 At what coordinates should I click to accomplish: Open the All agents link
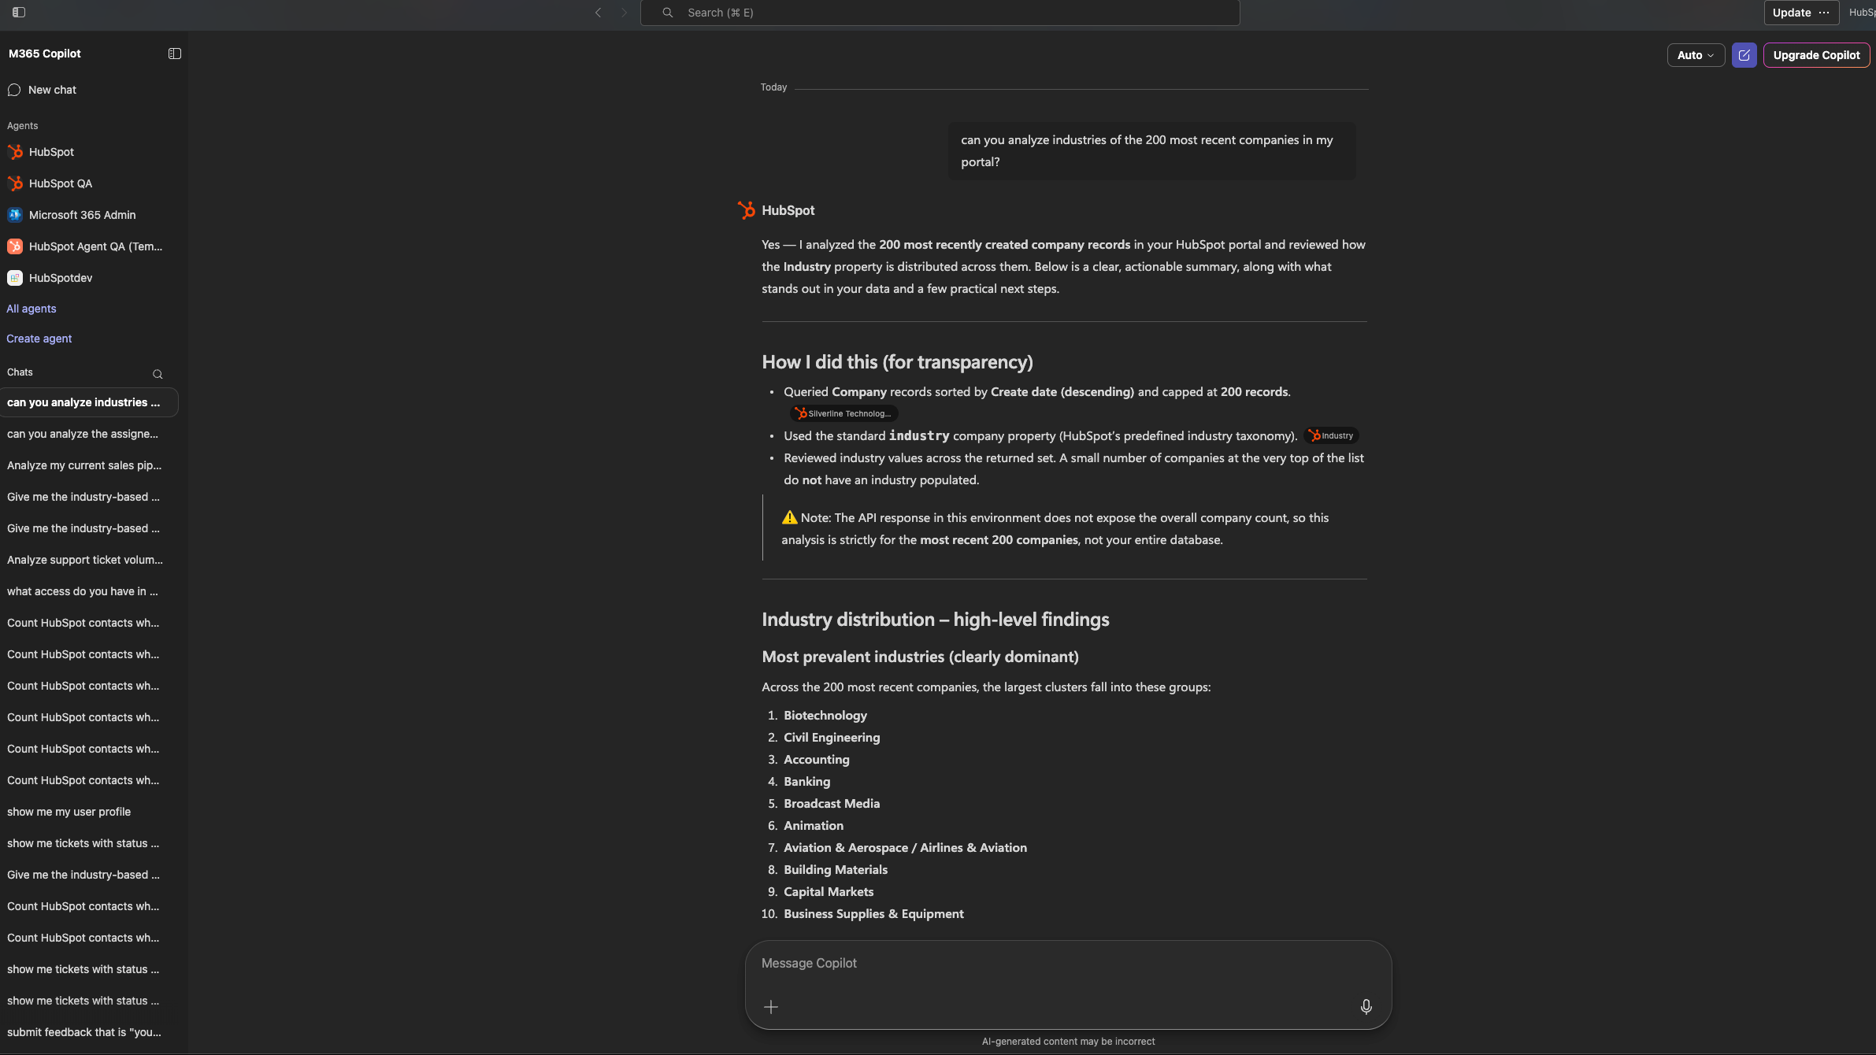click(x=32, y=309)
